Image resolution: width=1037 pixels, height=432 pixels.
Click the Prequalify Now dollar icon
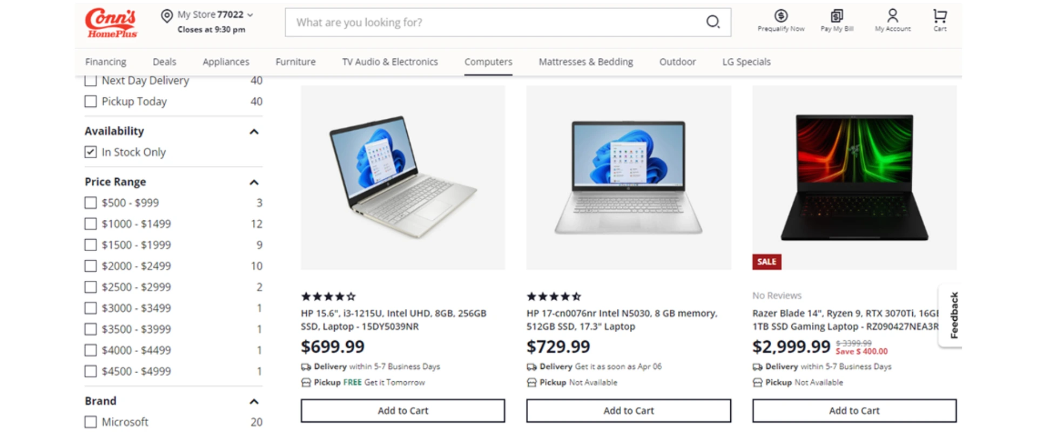[780, 16]
